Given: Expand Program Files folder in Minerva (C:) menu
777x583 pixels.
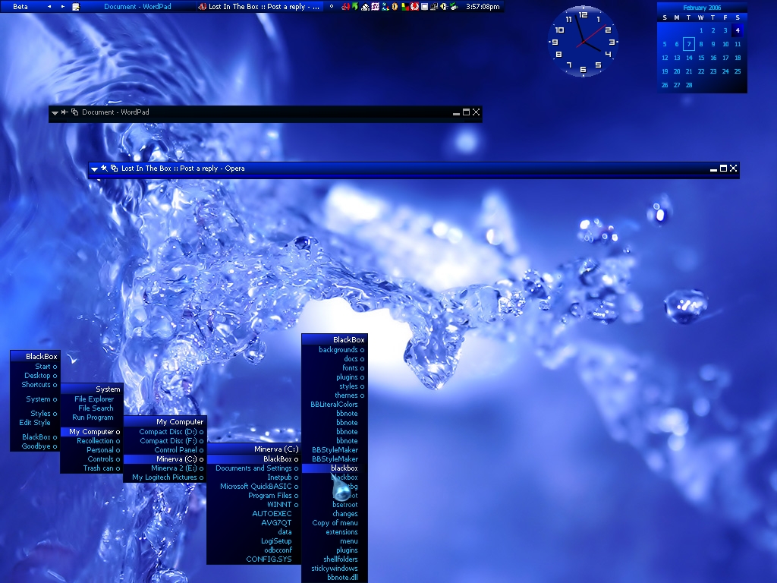Looking at the screenshot, I should (271, 496).
